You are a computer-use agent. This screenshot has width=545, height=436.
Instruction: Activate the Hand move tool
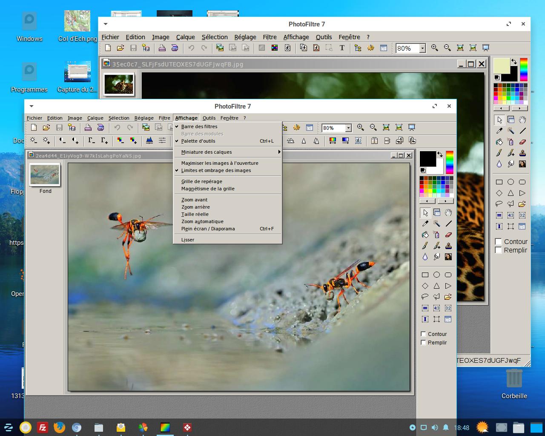point(448,212)
